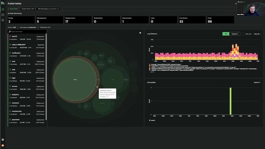Screen dimensions: 265x149
Task: Select the analytics workload radio circle
Action: click(x=10, y=94)
